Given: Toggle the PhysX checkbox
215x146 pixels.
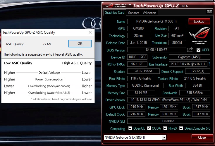Looking at the screenshot, I should (x=165, y=128).
